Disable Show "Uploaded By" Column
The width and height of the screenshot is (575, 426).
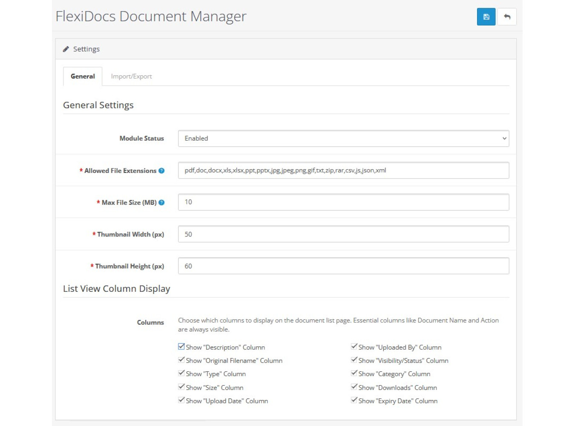coord(354,347)
